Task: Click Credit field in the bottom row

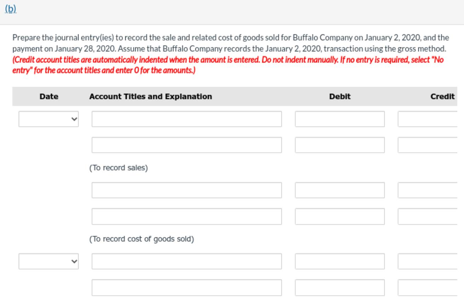Action: tap(430, 287)
